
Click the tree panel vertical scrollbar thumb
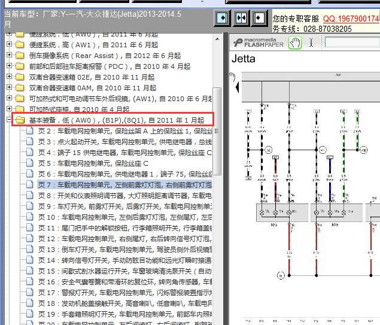click(217, 131)
